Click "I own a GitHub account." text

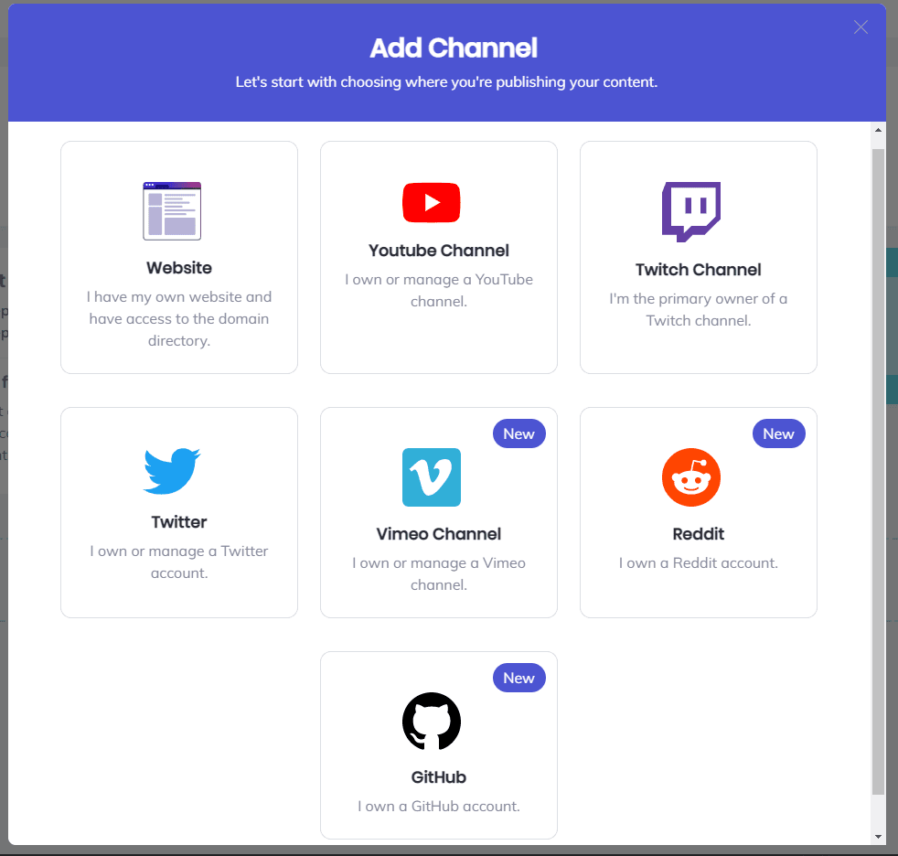coord(439,807)
